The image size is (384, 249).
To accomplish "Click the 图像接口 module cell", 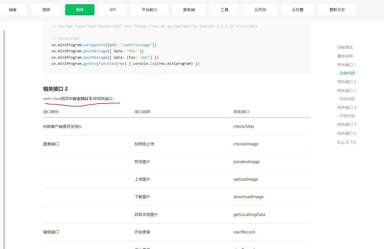I will coord(51,144).
